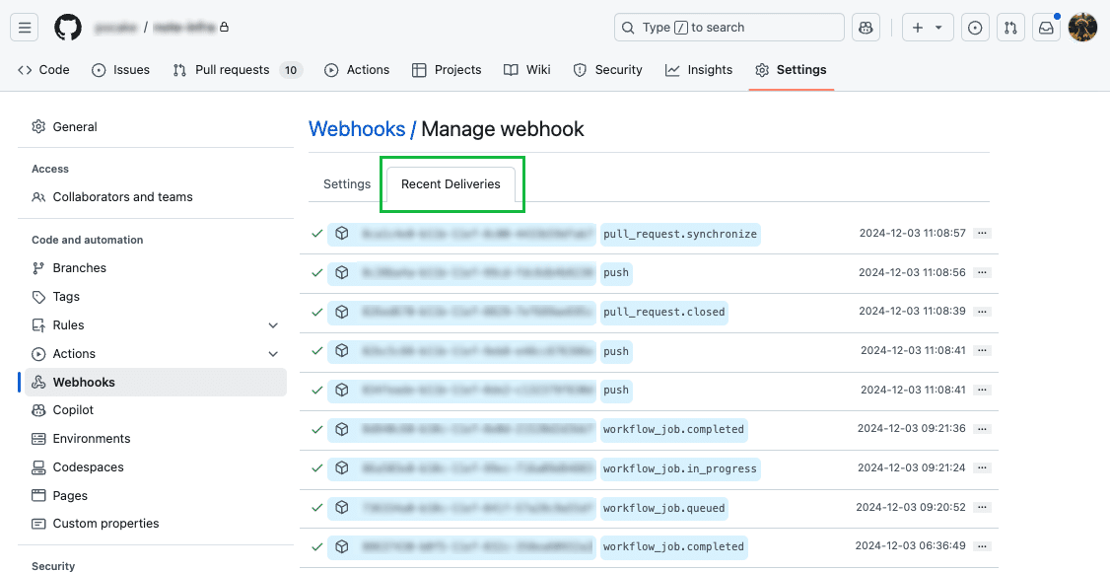The image size is (1110, 572).
Task: Switch to the Recent Deliveries tab
Action: pos(451,183)
